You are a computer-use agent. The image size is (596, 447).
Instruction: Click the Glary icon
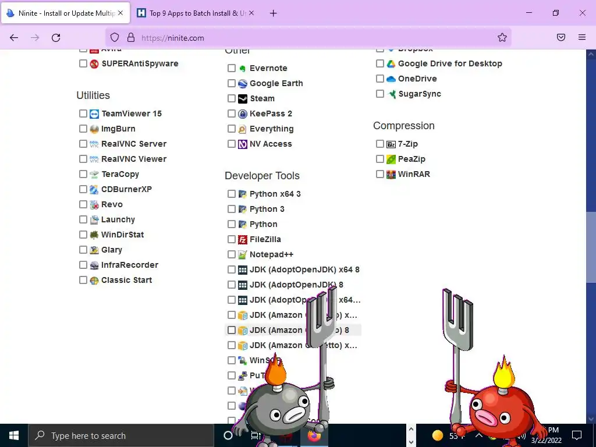point(94,250)
